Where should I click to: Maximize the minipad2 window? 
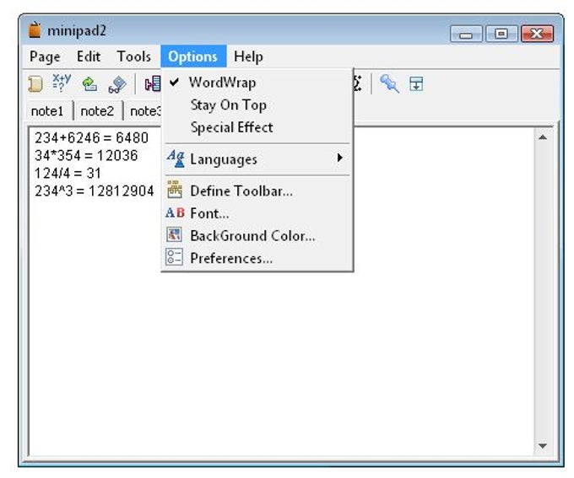point(501,34)
